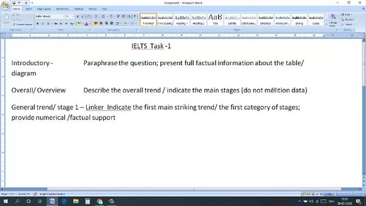The height and width of the screenshot is (206, 366).
Task: Open the Review tab
Action: tap(93, 9)
